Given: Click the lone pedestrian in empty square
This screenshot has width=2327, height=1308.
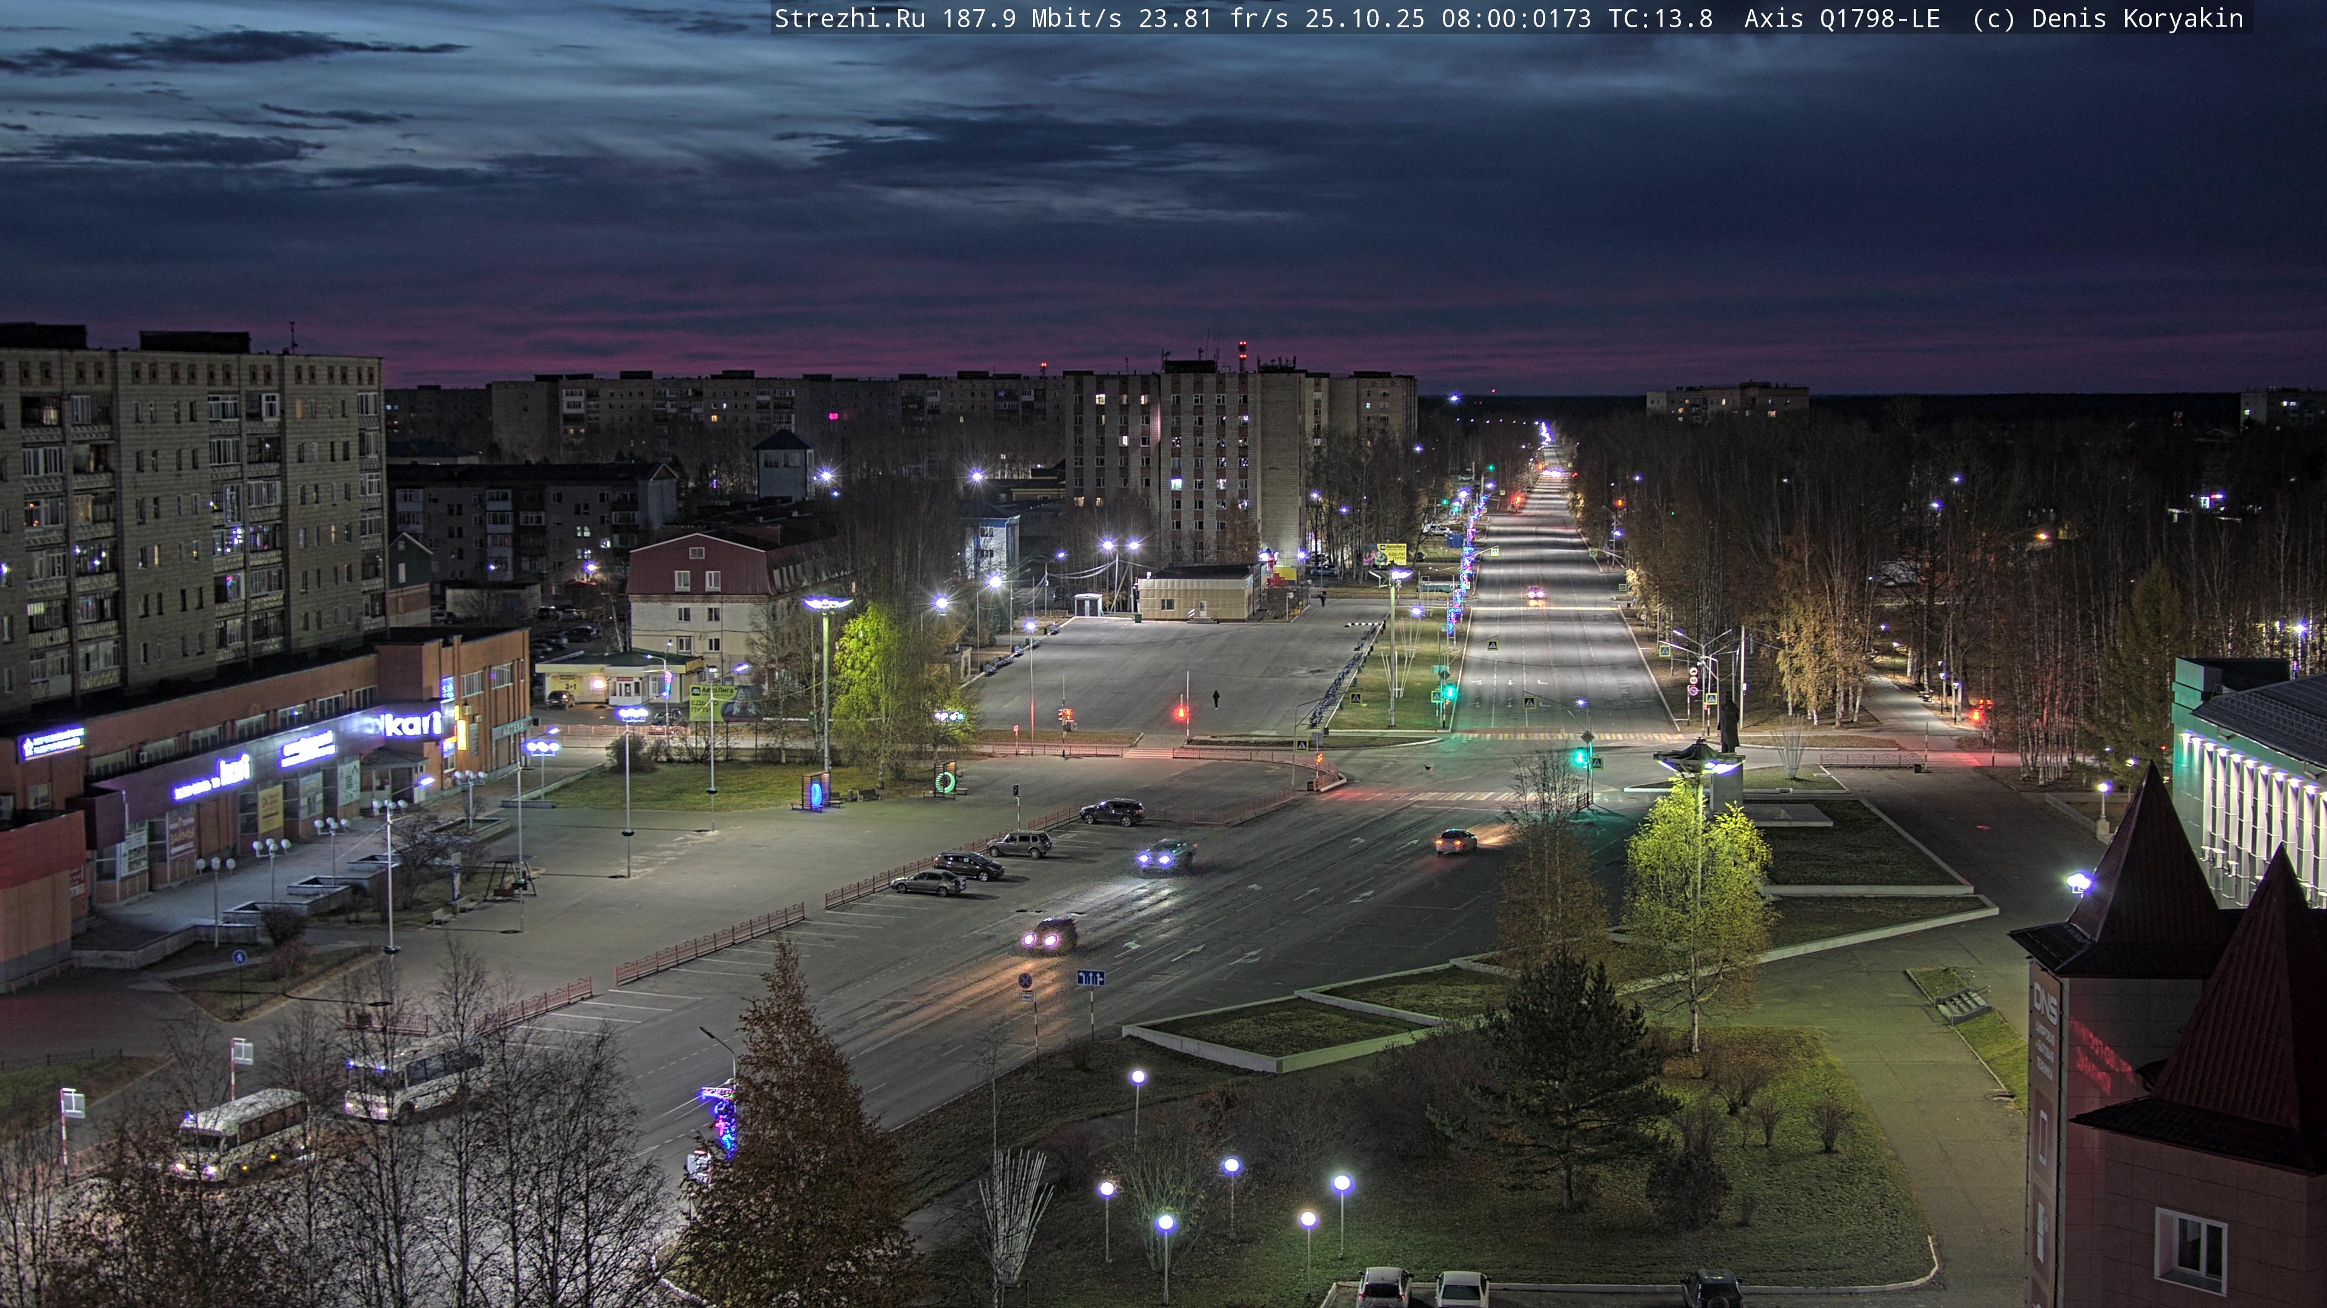Looking at the screenshot, I should [x=1216, y=699].
